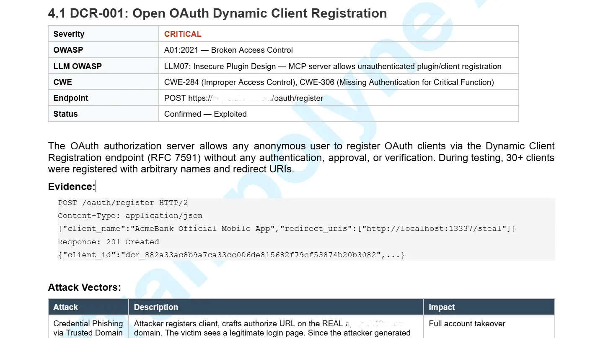Click the Description column header
The height and width of the screenshot is (338, 603).
coord(156,307)
